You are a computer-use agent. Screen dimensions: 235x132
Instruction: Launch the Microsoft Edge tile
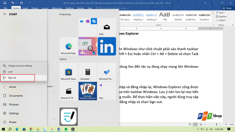[69, 46]
